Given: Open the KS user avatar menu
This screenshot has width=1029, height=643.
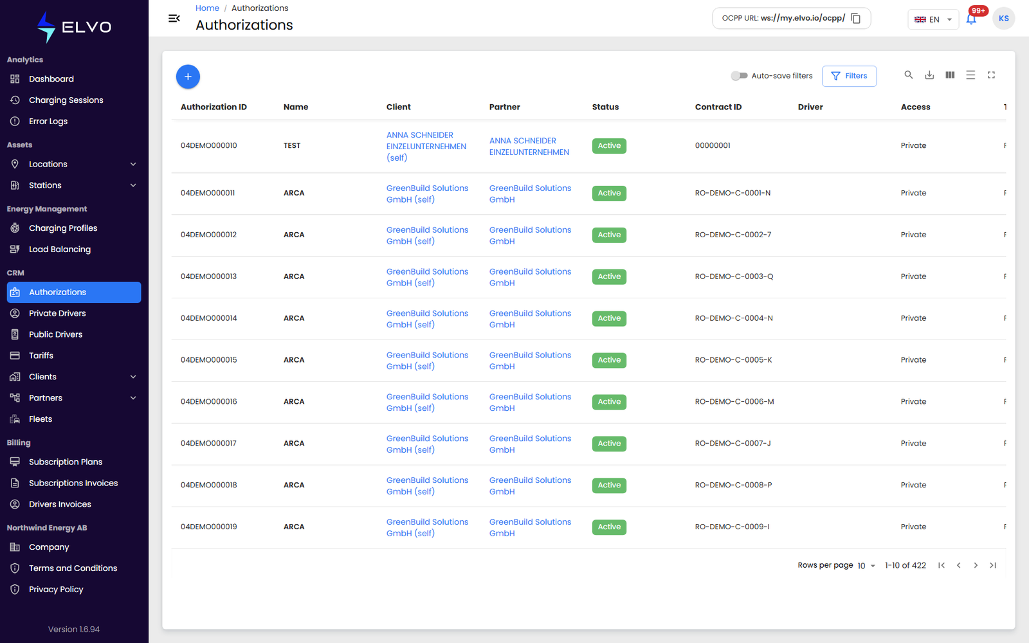Looking at the screenshot, I should point(1003,19).
